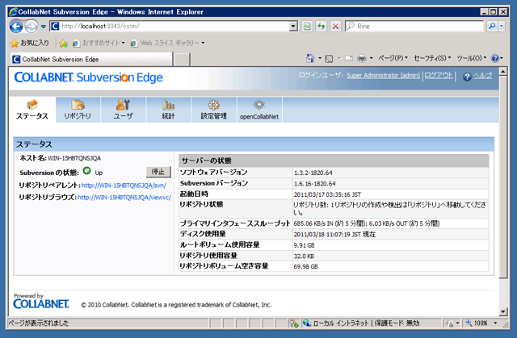The width and height of the screenshot is (517, 338).
Task: Click the Powered by COLLABNET footer logo
Action: [x=41, y=301]
